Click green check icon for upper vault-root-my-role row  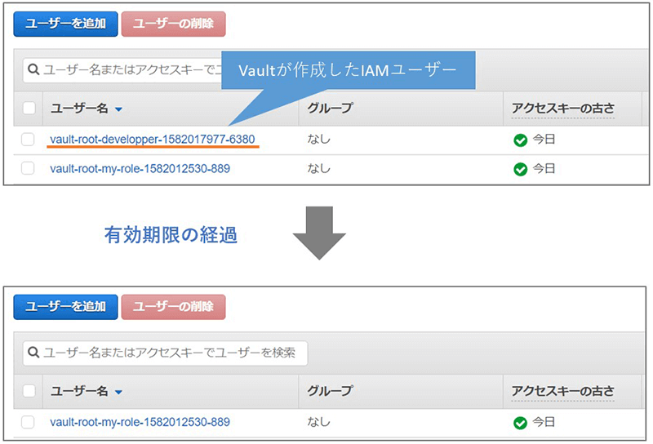(x=521, y=170)
